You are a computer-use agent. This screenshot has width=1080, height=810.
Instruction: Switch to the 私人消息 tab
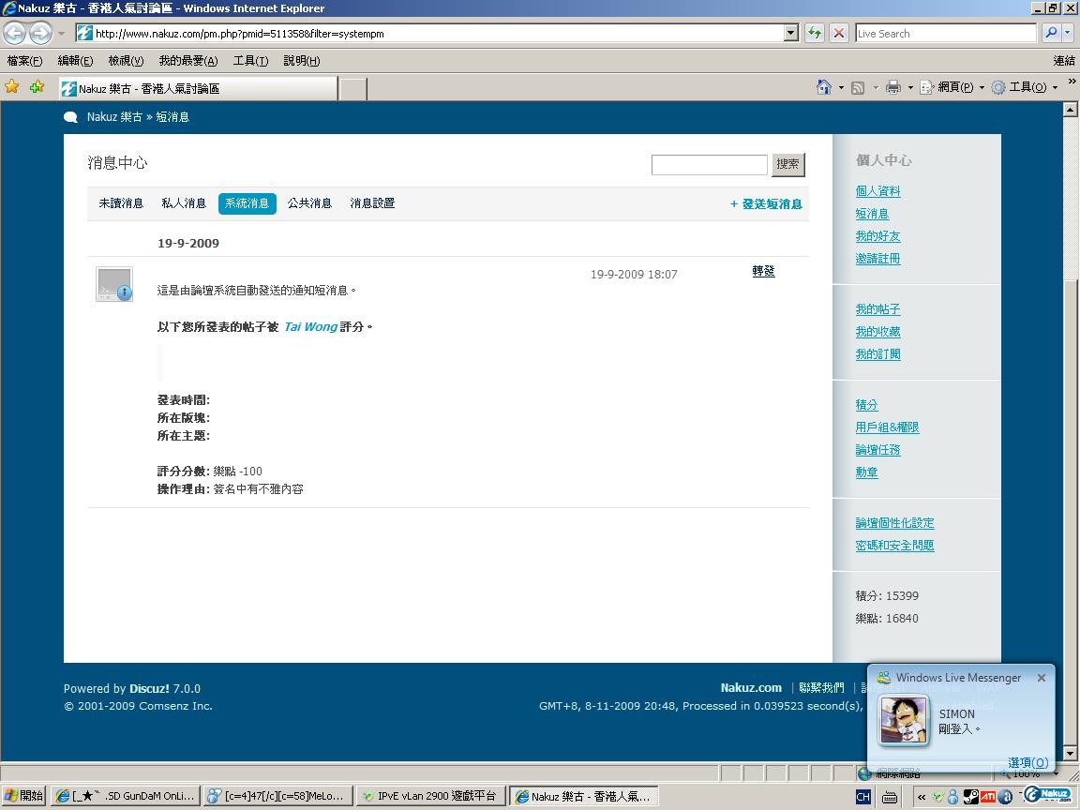[x=184, y=203]
